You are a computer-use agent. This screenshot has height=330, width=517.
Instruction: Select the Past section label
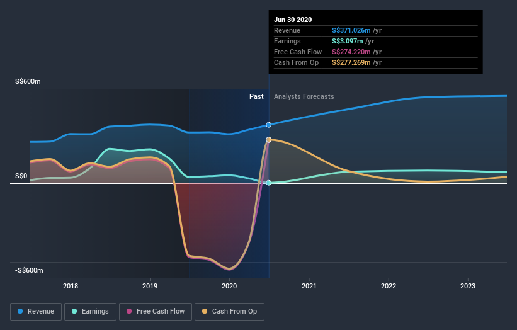pyautogui.click(x=256, y=96)
